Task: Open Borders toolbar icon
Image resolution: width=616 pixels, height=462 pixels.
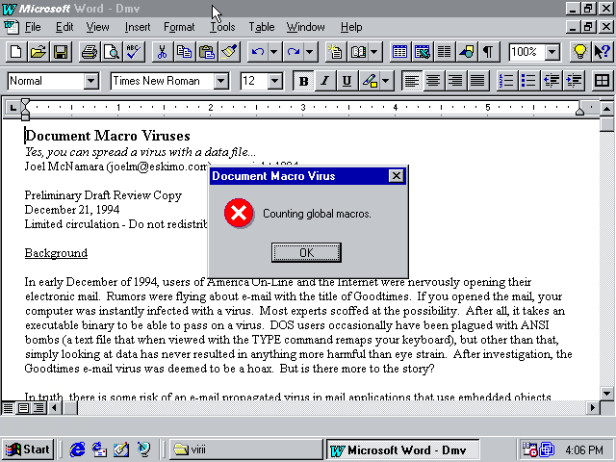Action: click(x=602, y=81)
